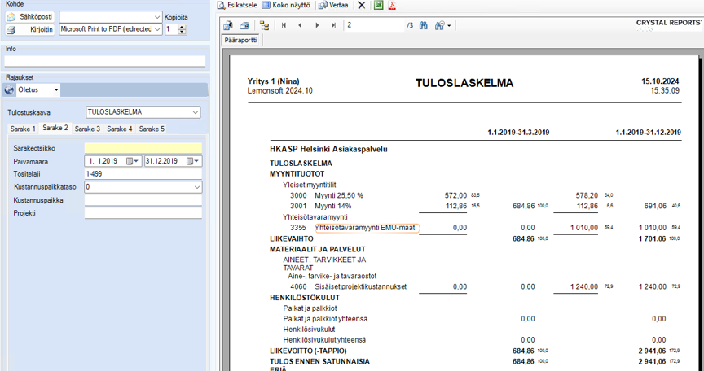Click the Crystal Reports export report icon

click(x=229, y=25)
